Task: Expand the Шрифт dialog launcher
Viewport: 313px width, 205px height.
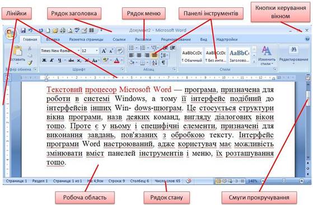Action: [123, 69]
